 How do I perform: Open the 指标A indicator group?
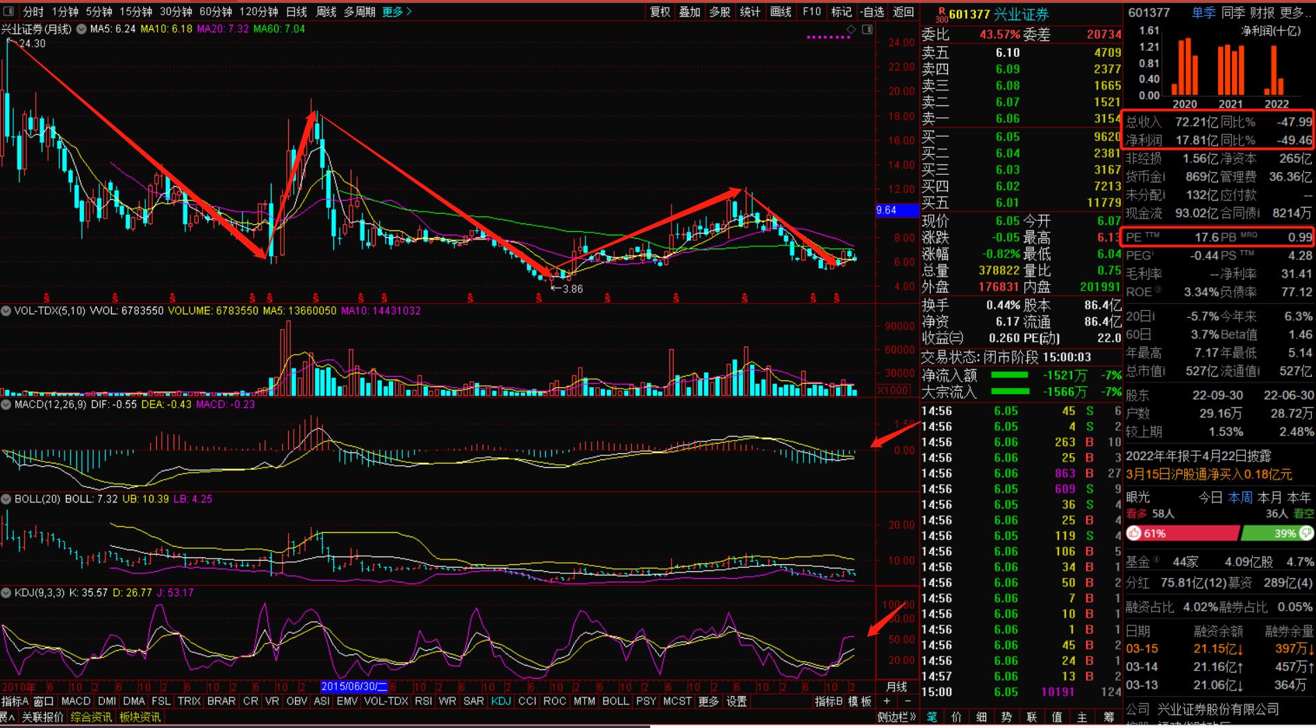pos(15,702)
